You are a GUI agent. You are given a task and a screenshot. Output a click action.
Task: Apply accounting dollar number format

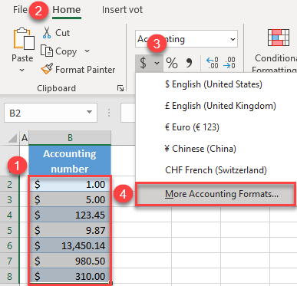click(144, 63)
